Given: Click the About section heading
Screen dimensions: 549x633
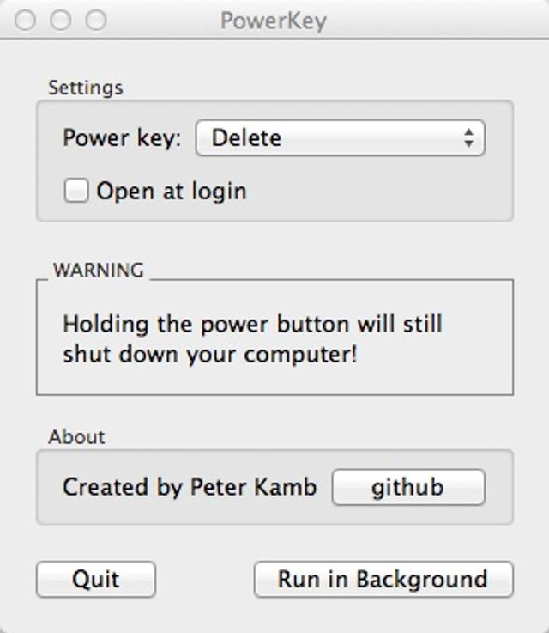Looking at the screenshot, I should pyautogui.click(x=76, y=437).
